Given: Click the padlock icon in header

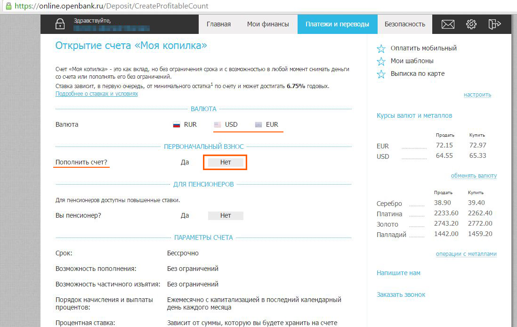Looking at the screenshot, I should click(60, 25).
